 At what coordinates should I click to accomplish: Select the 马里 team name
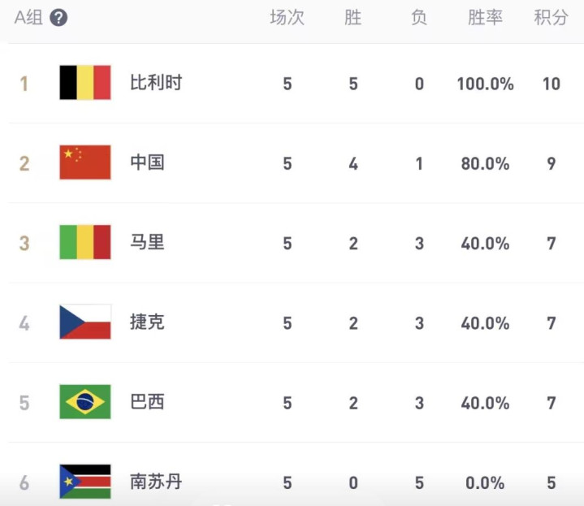(147, 242)
